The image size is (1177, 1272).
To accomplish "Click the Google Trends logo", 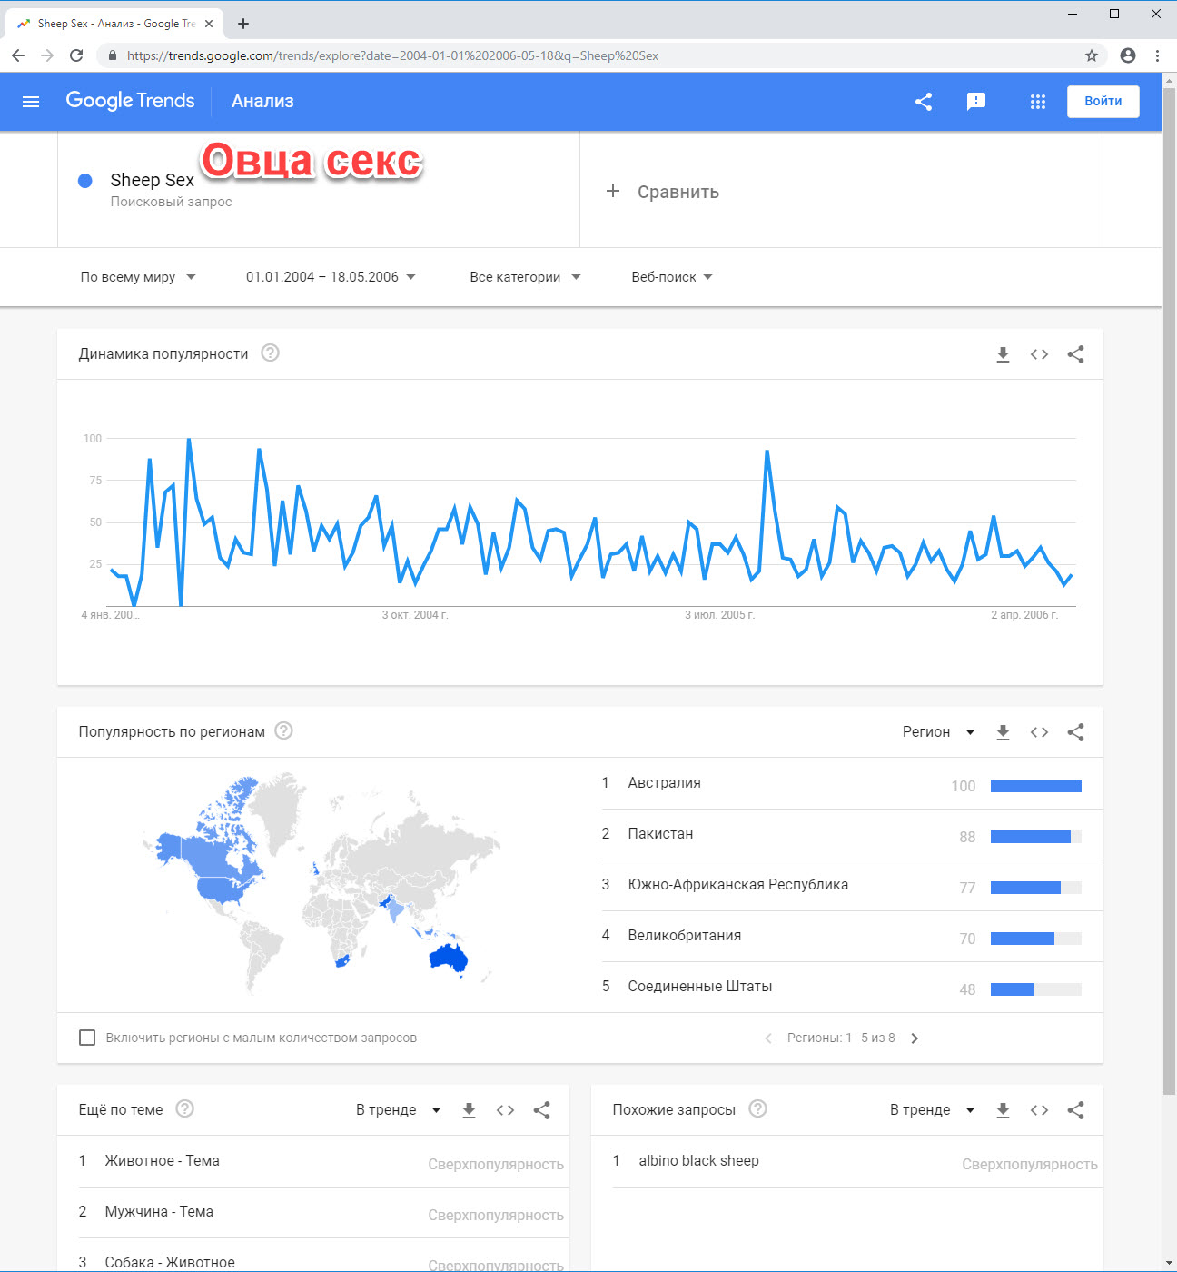I will pos(130,101).
